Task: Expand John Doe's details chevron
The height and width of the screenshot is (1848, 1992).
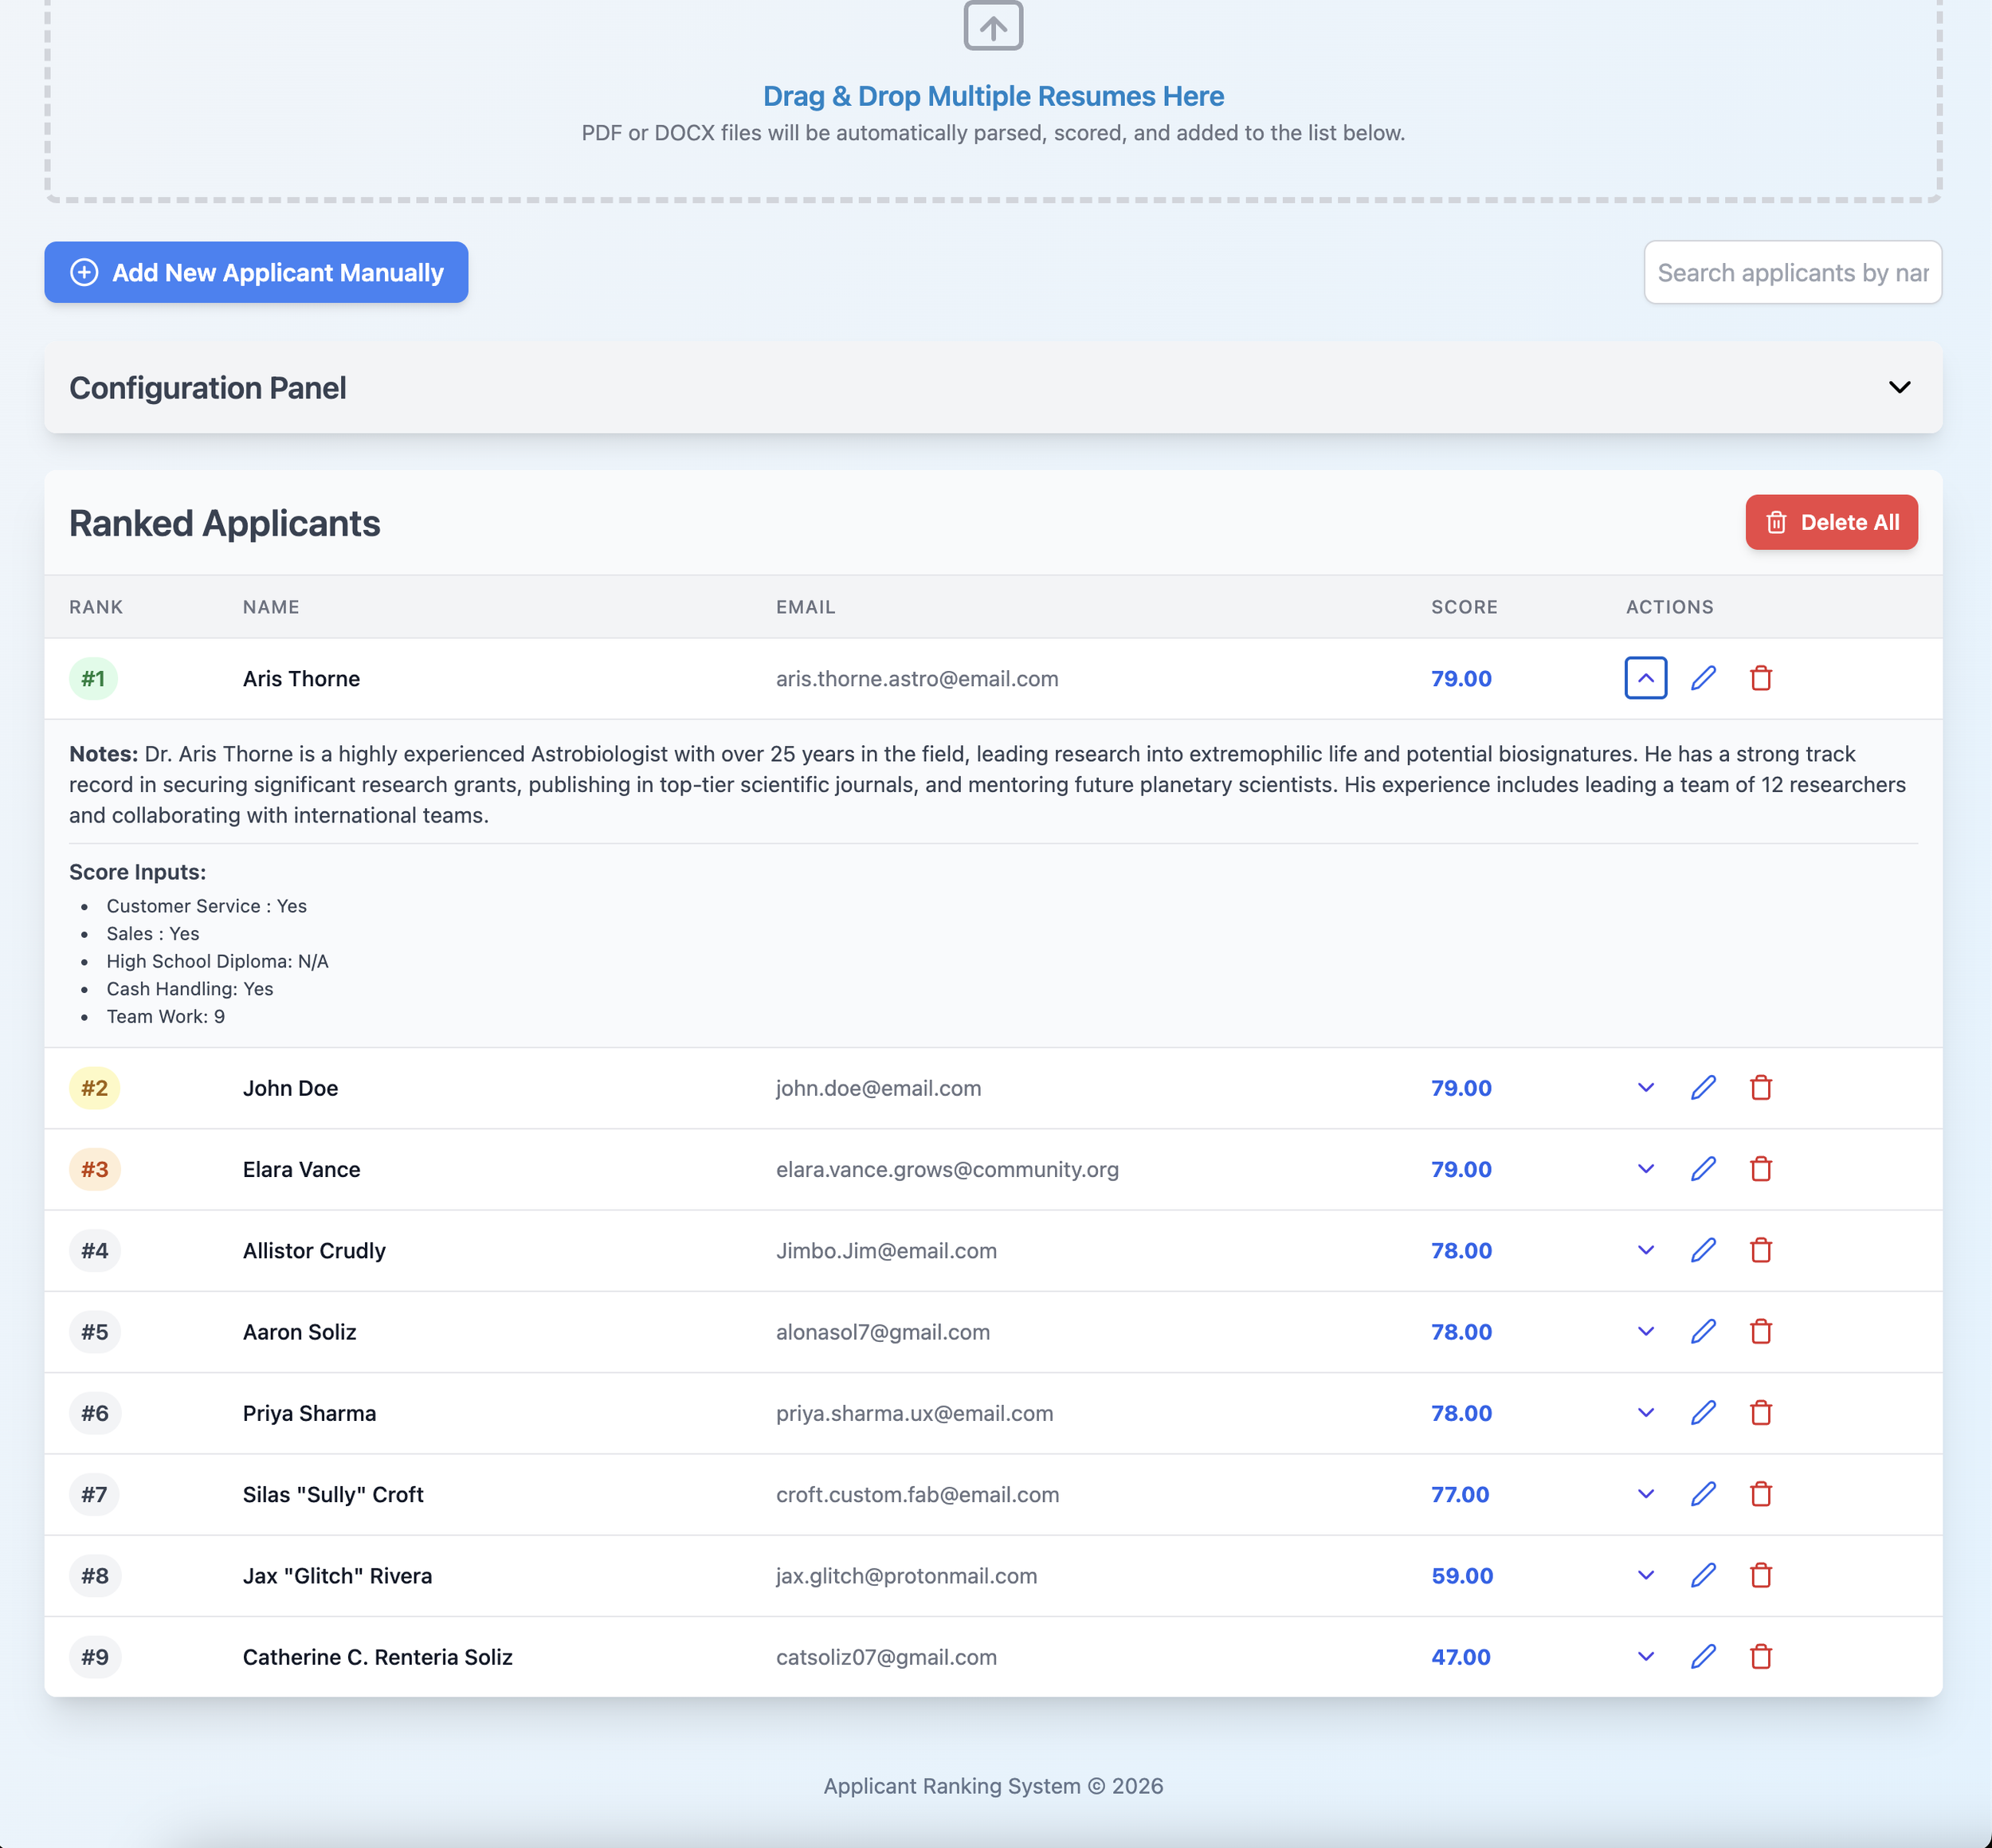Action: point(1645,1087)
